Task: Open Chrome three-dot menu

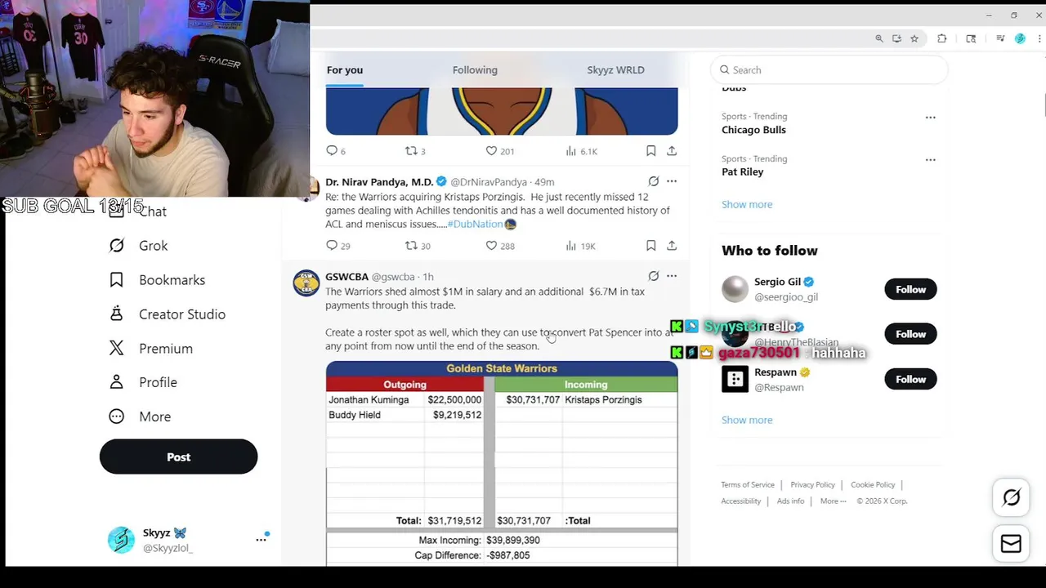Action: coord(1039,38)
